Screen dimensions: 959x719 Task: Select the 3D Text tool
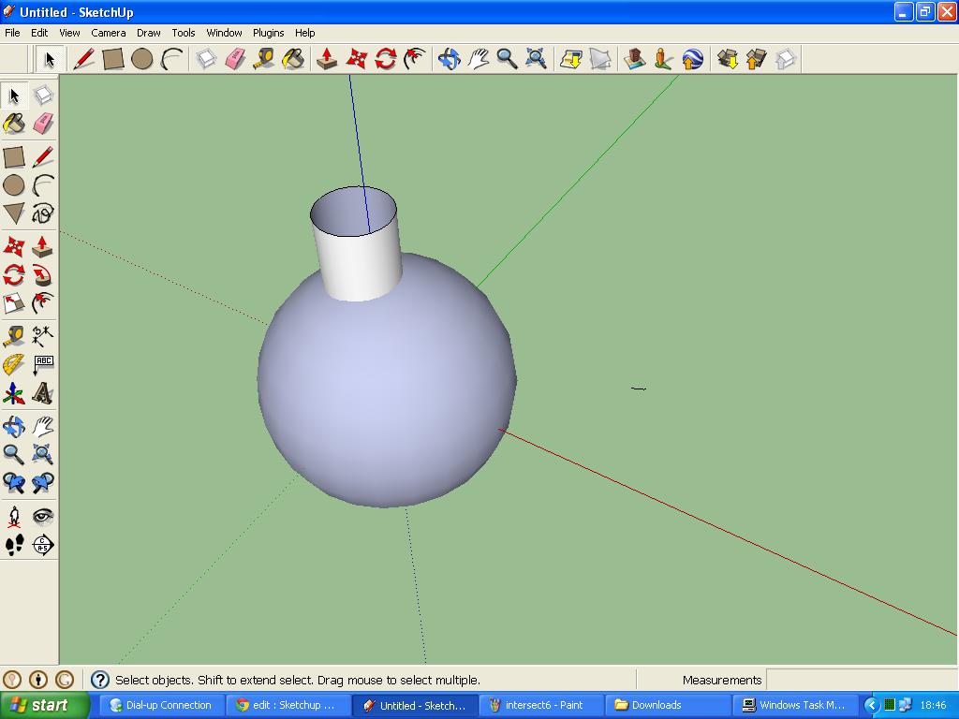pos(43,393)
